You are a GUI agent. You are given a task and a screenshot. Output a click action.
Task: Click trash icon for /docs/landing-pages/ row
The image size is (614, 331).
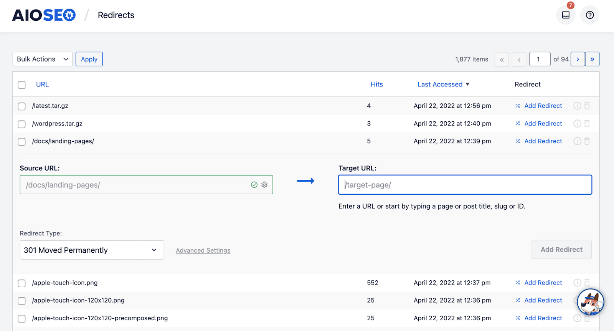[587, 141]
